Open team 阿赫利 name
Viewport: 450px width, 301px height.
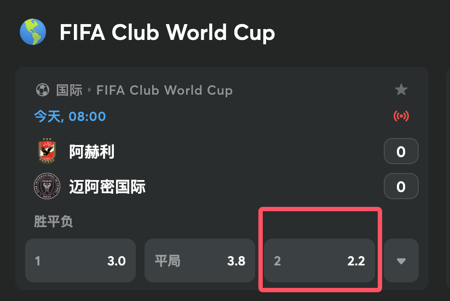92,152
